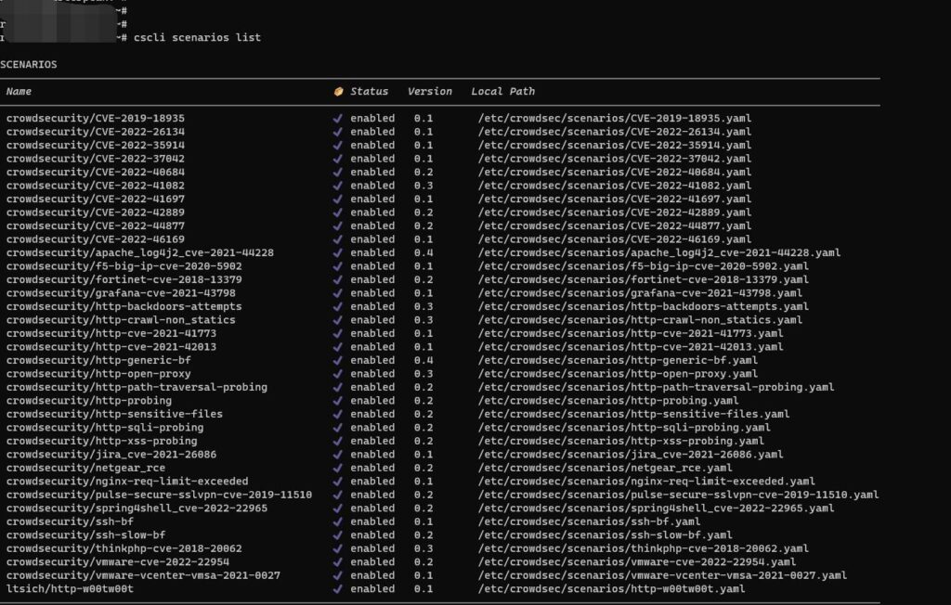Select crowdsecurity/f5-big-ip-cve-2020-5902 name
951x605 pixels.
coord(124,266)
